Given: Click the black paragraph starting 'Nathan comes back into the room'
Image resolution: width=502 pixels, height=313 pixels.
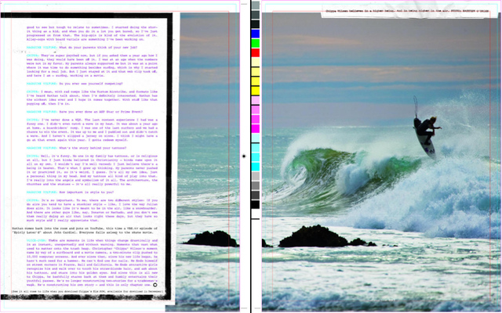Looking at the screenshot, I should (x=85, y=230).
